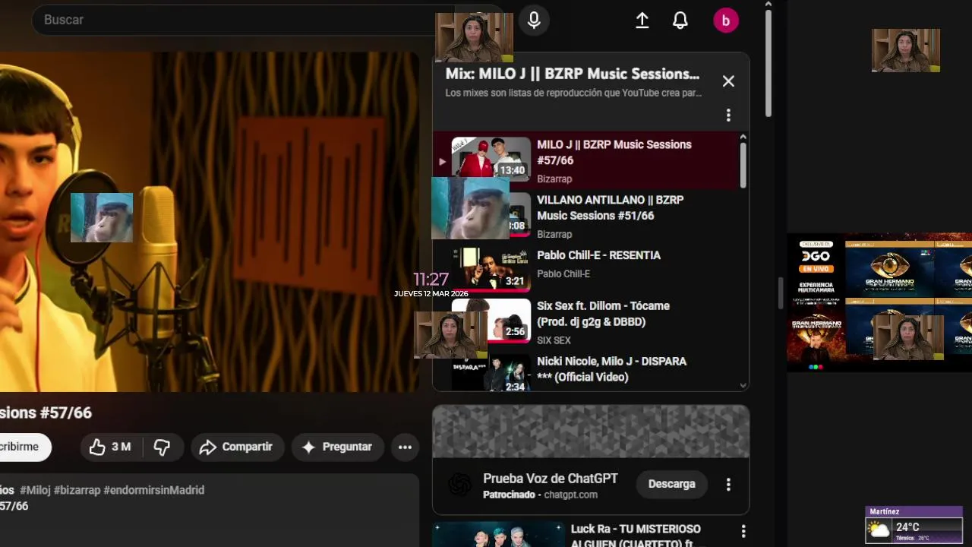Click the DGO Gran Hermano stream thumbnail

879,302
